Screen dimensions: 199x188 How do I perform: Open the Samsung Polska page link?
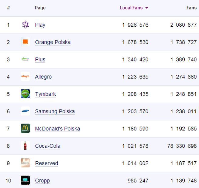55,111
